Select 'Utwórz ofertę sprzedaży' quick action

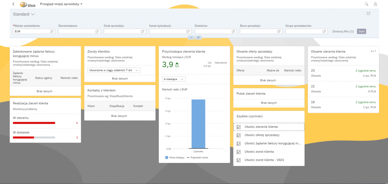click(262, 135)
